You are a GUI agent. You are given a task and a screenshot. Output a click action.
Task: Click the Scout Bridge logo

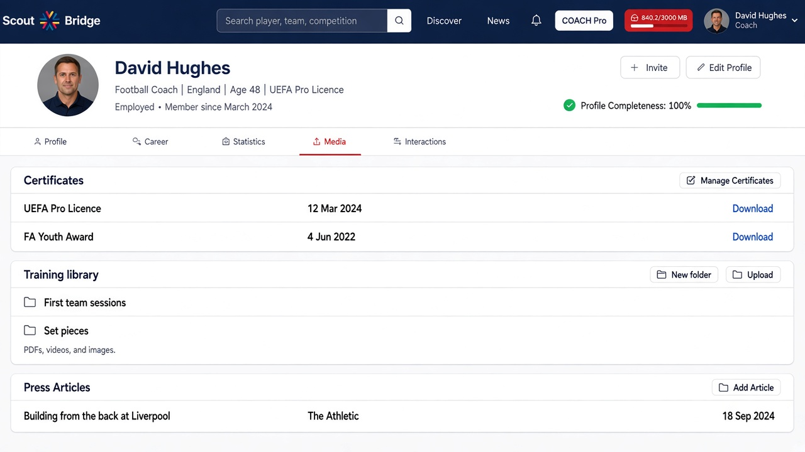point(51,21)
